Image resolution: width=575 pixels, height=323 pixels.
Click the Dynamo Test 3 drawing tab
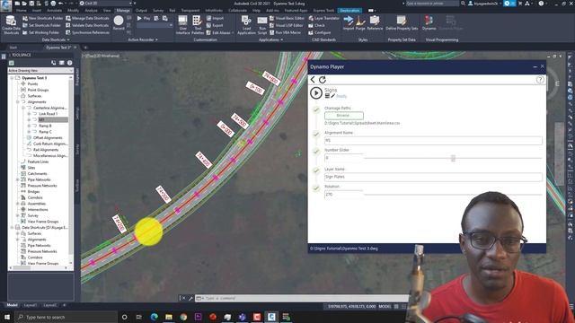point(58,48)
